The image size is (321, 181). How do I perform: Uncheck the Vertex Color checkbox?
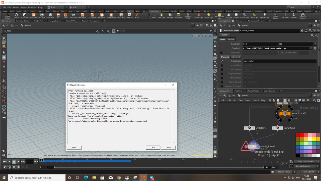point(222,61)
